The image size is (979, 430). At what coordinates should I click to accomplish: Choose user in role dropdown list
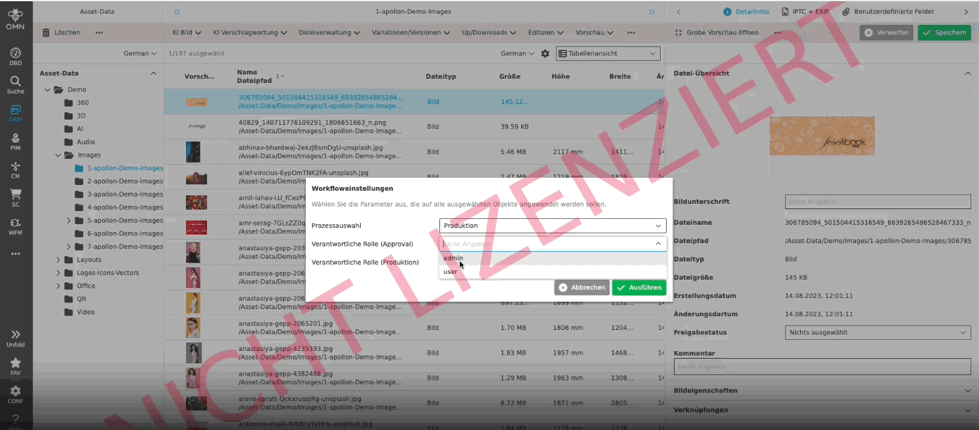(553, 271)
